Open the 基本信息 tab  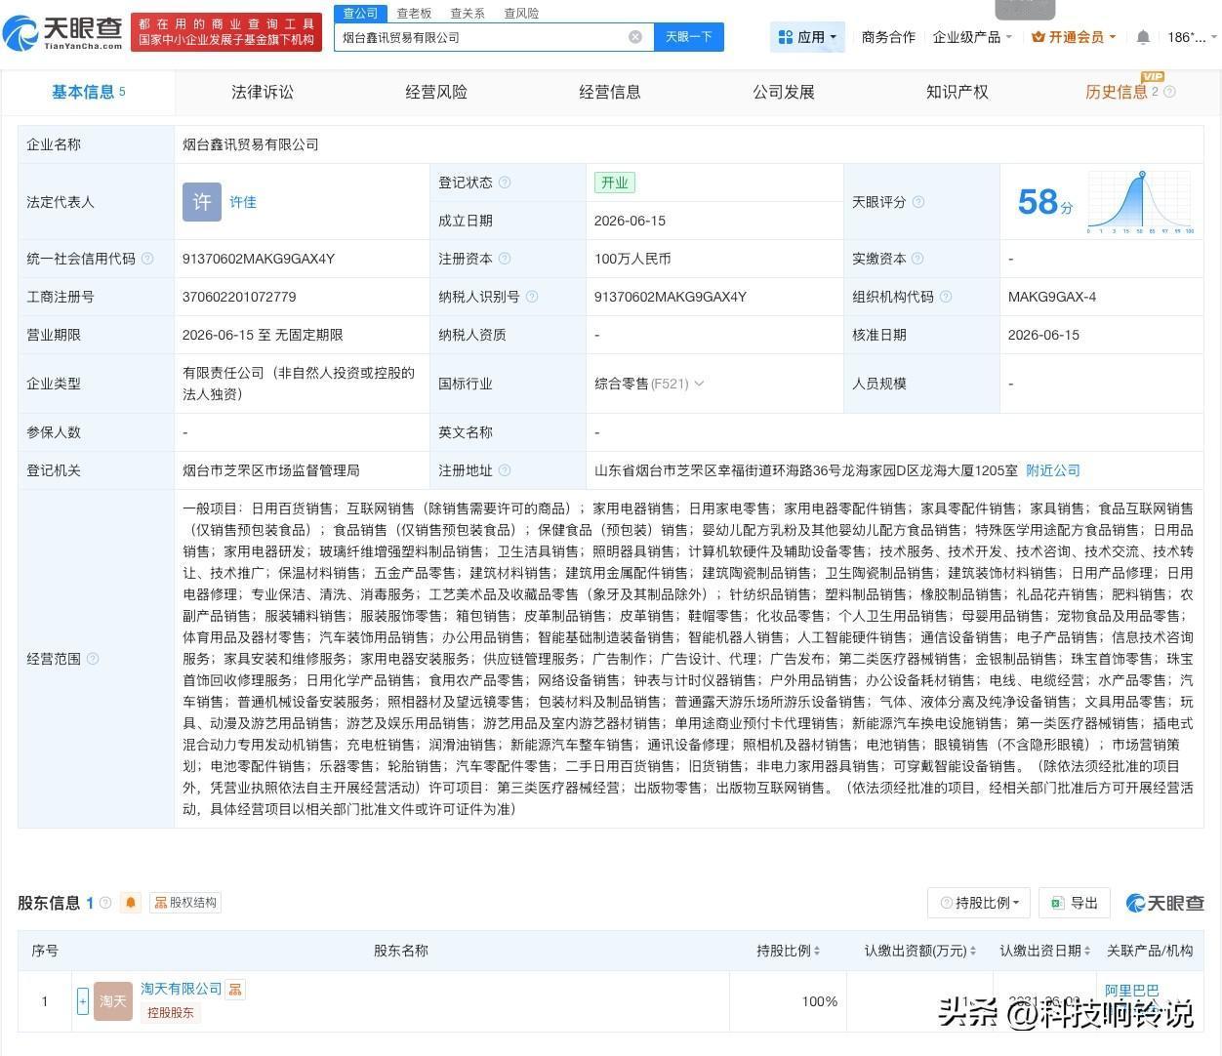88,92
